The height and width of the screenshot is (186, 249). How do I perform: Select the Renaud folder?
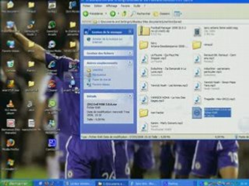click(203, 45)
